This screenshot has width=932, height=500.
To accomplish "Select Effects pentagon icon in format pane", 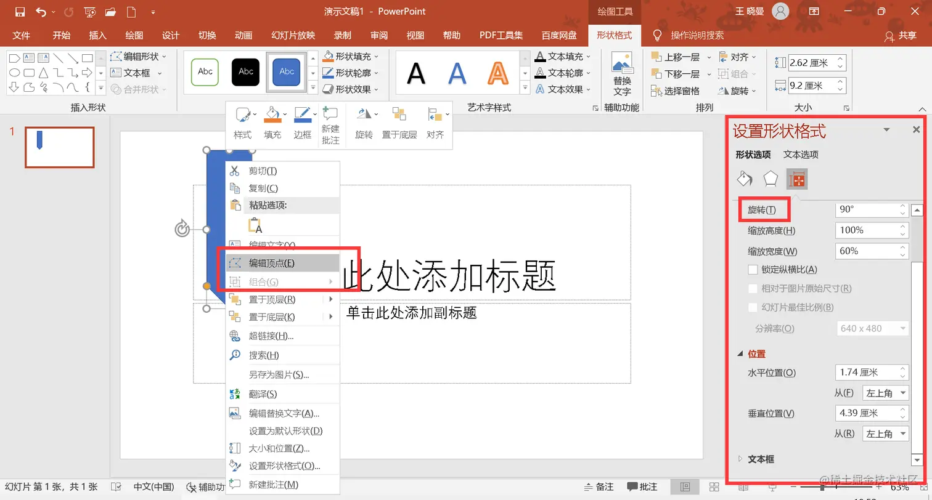I will tap(771, 179).
